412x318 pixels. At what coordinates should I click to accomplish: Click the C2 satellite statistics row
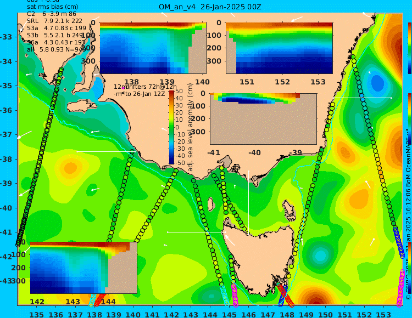click(x=52, y=14)
